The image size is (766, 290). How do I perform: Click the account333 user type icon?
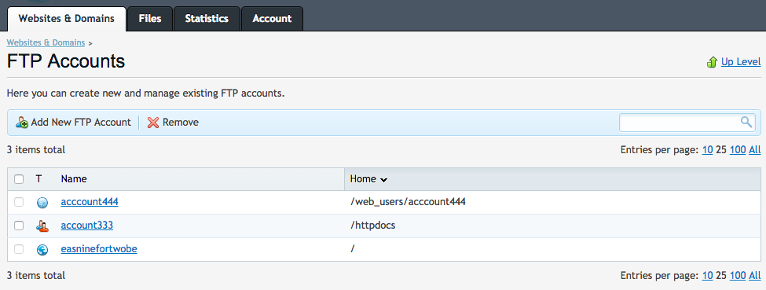(x=42, y=226)
